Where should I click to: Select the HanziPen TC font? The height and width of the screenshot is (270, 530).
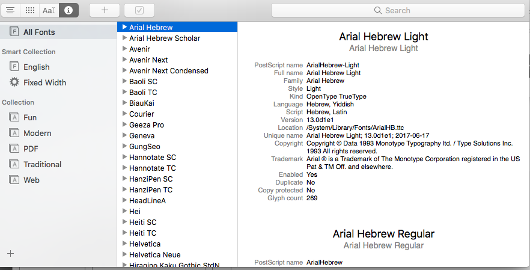tap(177, 190)
